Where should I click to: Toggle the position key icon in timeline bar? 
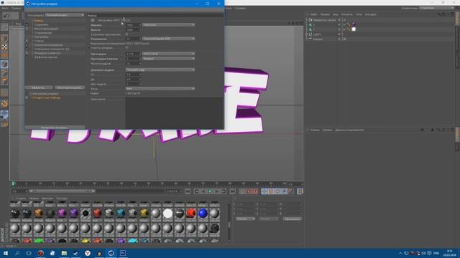264,191
